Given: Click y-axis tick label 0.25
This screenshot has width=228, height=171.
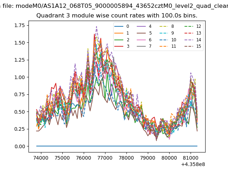Looking at the screenshot, I should coord(20,129).
